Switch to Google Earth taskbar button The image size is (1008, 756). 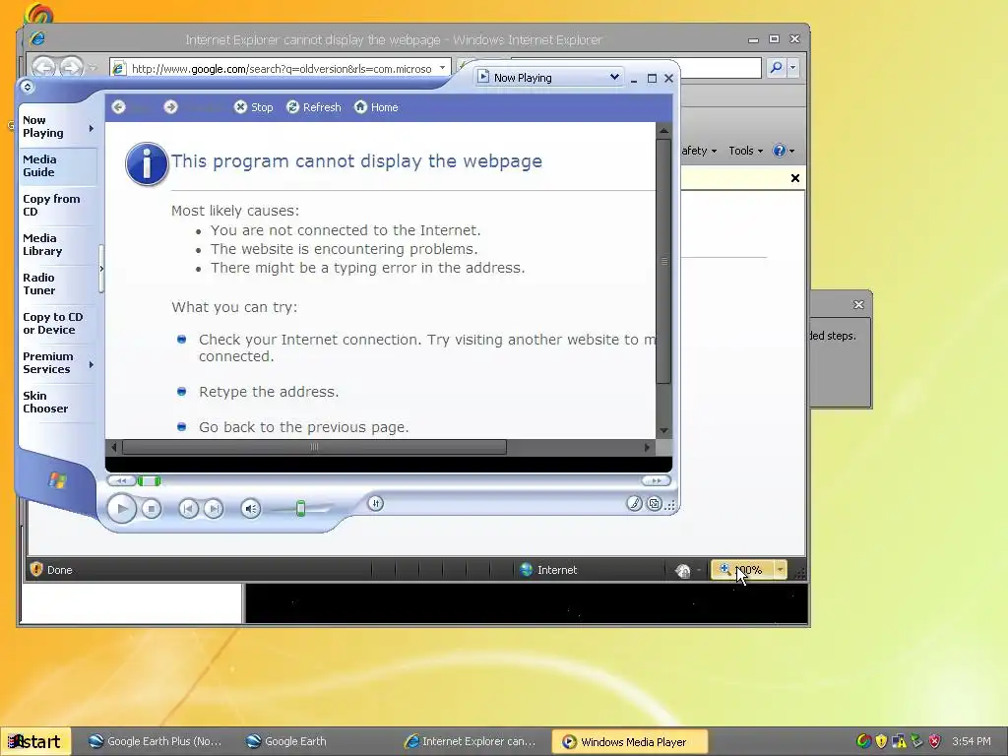pos(286,741)
